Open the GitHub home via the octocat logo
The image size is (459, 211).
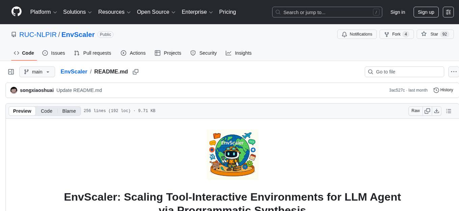click(x=16, y=12)
